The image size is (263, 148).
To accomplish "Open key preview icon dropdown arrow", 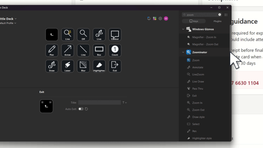I will click(x=50, y=102).
